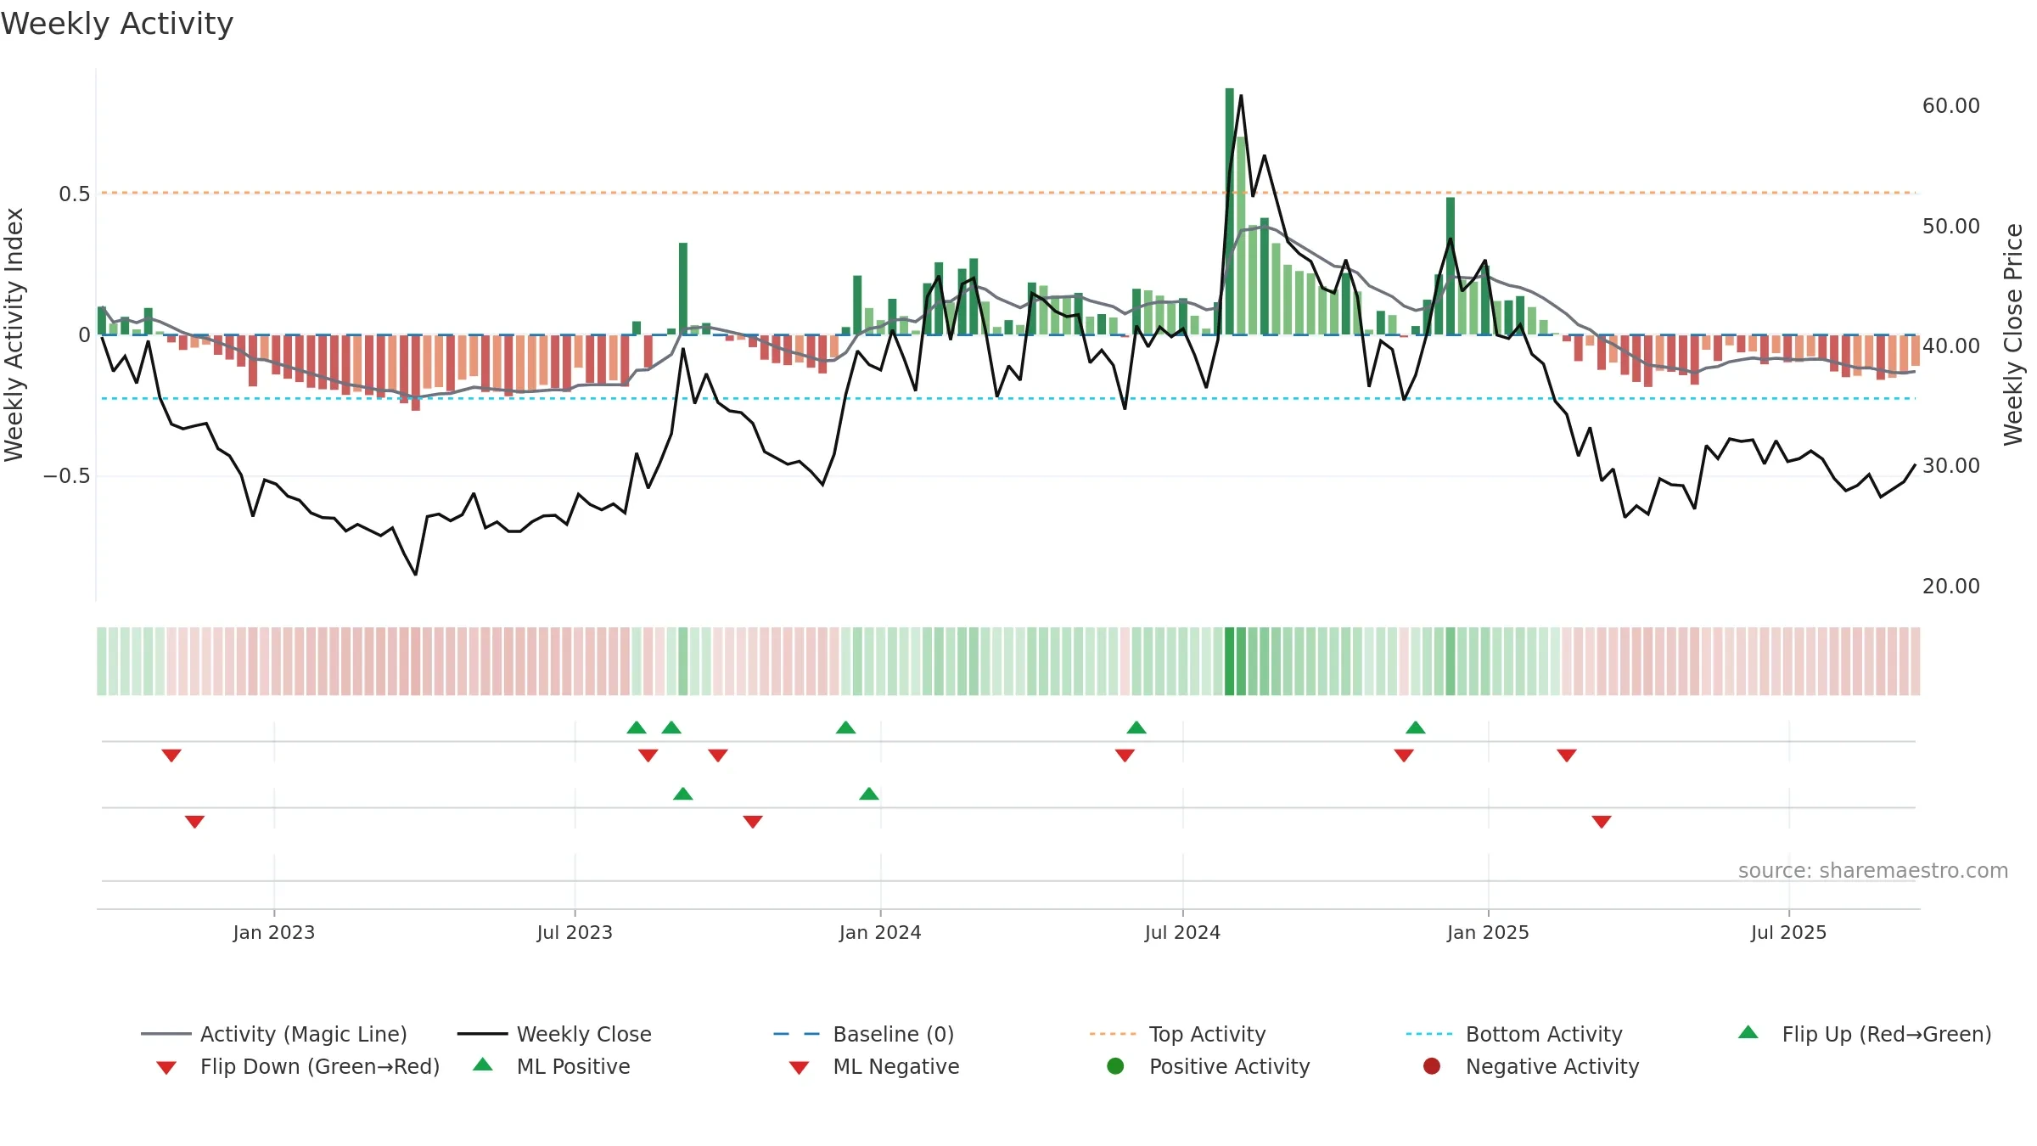Toggle the Weekly Close legend entry
This screenshot has width=2037, height=1146.
[x=554, y=1034]
